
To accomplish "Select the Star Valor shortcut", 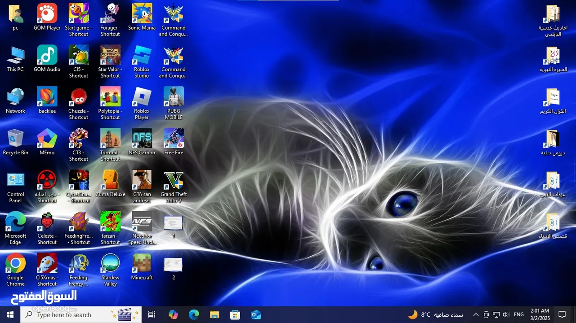I will tap(110, 62).
